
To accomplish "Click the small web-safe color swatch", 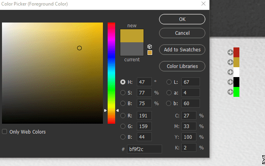I will [x=150, y=53].
